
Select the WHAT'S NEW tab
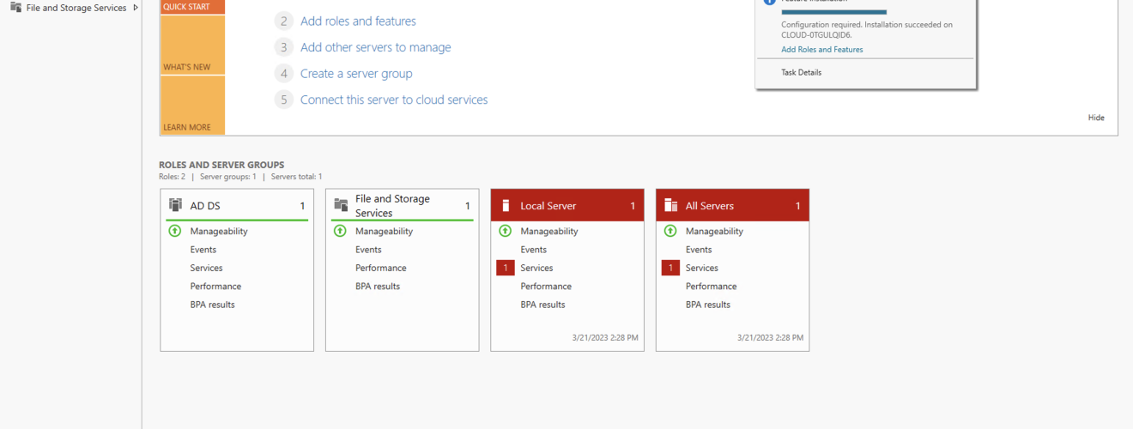(192, 45)
